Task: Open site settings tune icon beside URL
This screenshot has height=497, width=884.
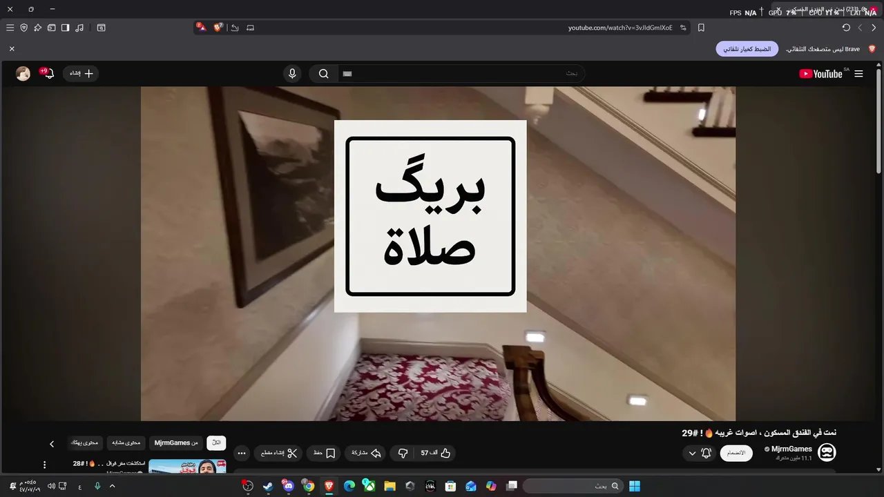Action: [x=683, y=28]
